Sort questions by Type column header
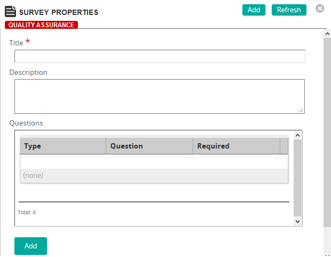 (x=62, y=146)
